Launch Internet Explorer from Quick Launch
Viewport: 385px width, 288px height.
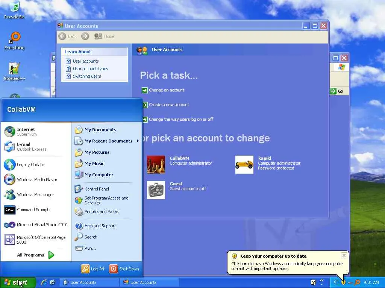(44, 282)
